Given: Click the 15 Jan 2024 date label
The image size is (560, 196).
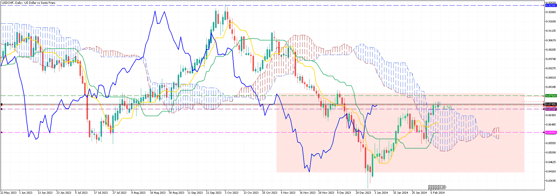Looking at the screenshot, I should pyautogui.click(x=401, y=193).
